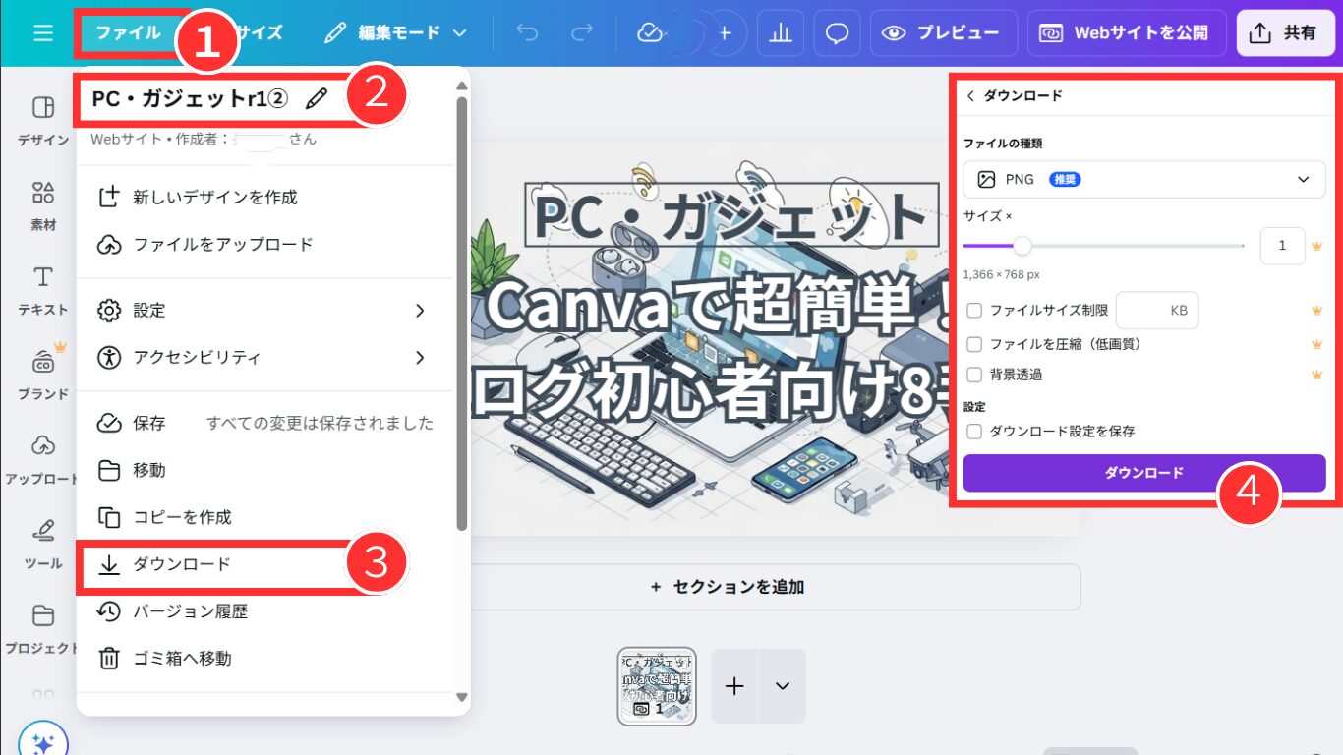Click the size multiplier input field

click(1282, 246)
